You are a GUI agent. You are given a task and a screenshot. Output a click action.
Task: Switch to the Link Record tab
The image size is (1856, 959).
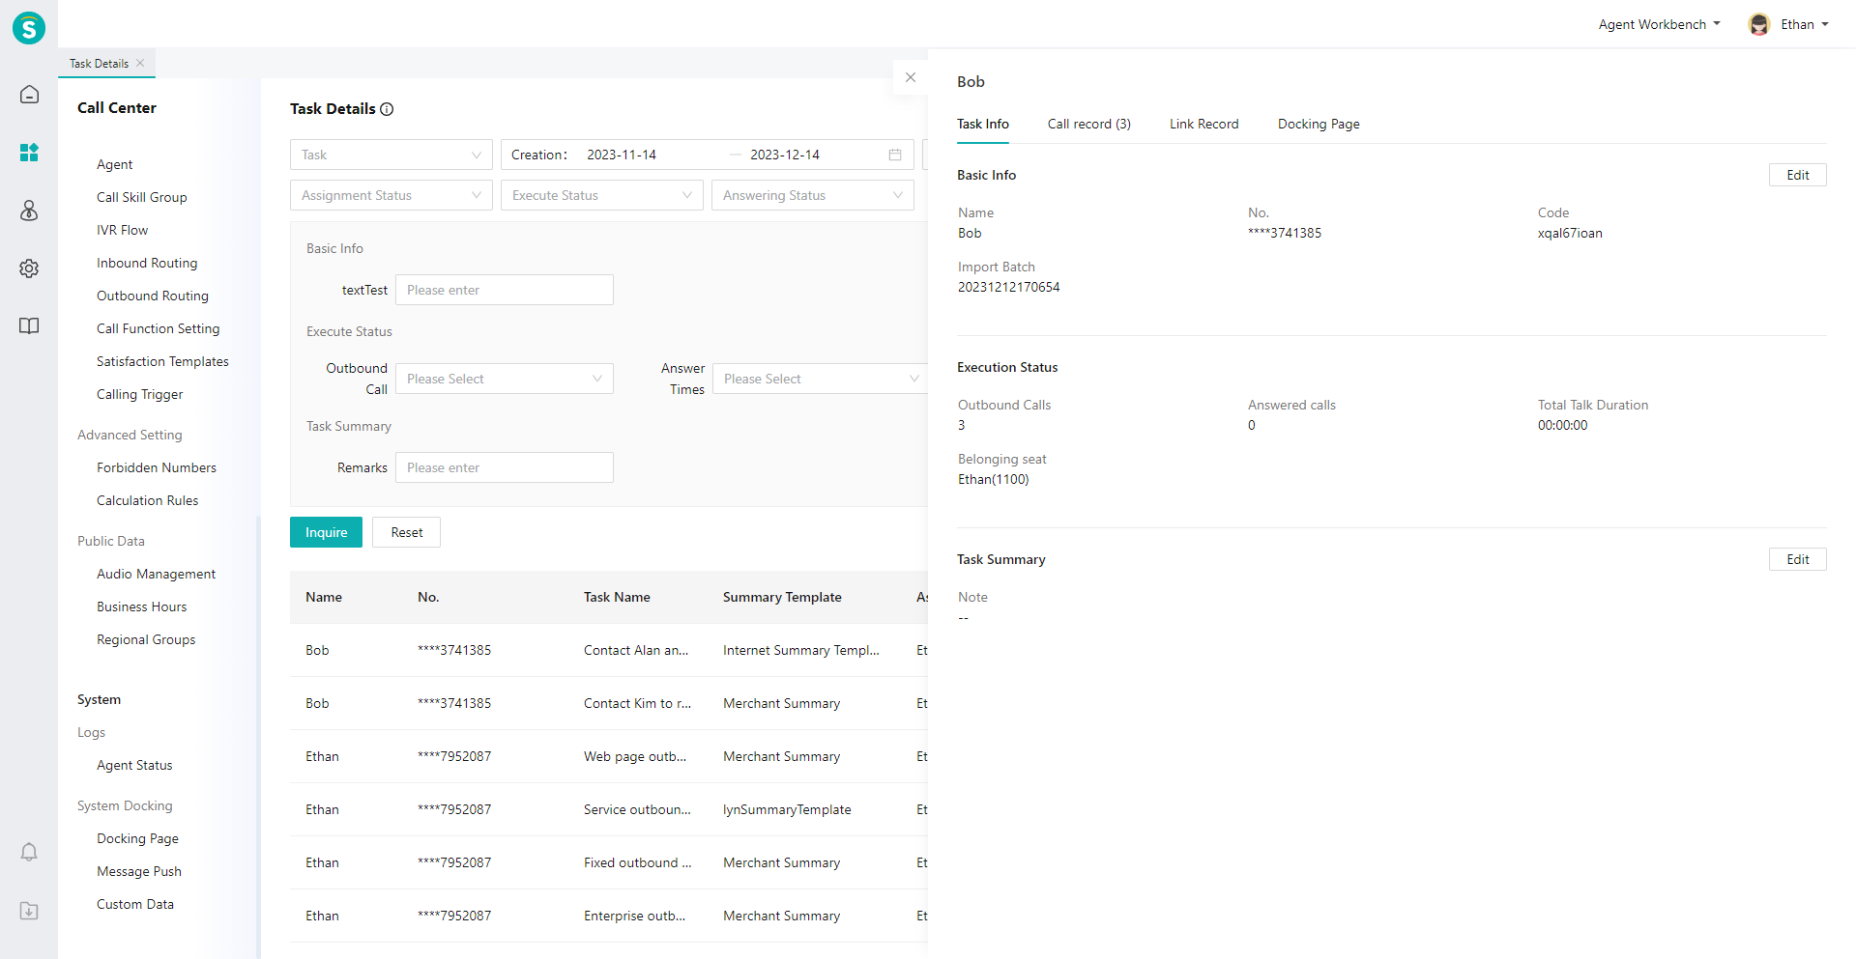click(x=1204, y=124)
